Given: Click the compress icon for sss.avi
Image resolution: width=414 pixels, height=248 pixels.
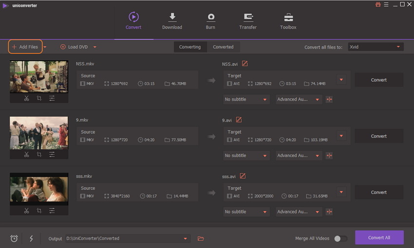Looking at the screenshot, I should point(329,212).
